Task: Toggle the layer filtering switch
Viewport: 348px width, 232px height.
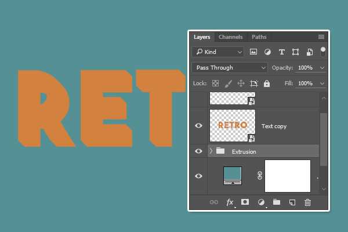Action: (322, 52)
